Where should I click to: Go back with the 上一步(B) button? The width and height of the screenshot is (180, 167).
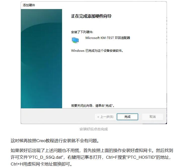[105, 117]
